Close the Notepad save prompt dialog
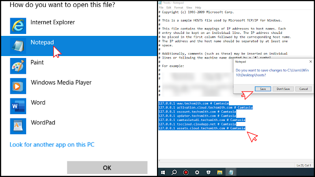The image size is (315, 177). pos(311,62)
